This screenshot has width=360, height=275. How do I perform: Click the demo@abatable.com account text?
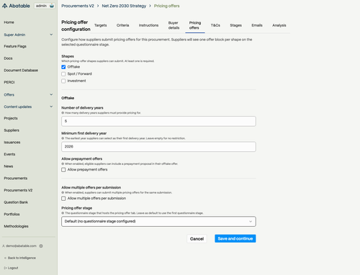[21, 246]
